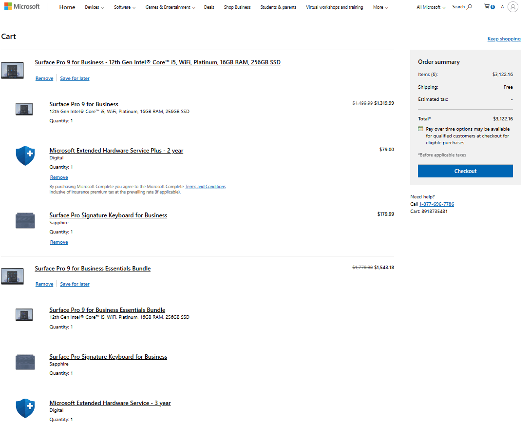This screenshot has width=530, height=425.
Task: Save the Essentials Bundle for later
Action: pyautogui.click(x=75, y=284)
